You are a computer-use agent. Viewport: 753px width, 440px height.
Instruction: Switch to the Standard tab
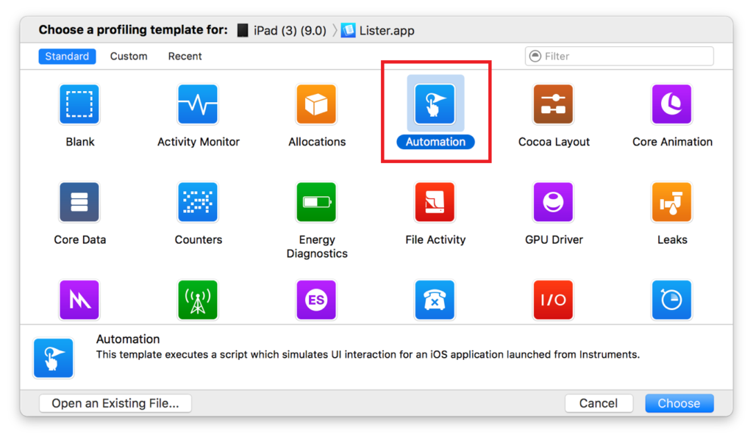(x=67, y=56)
